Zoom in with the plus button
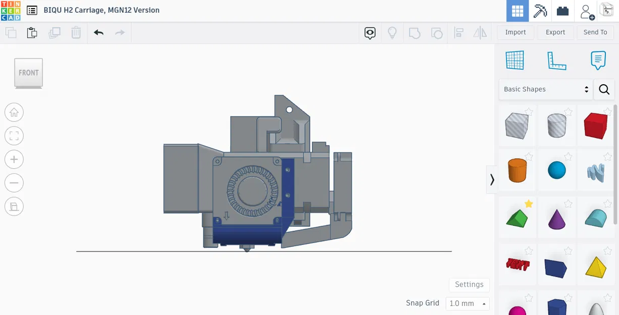Viewport: 619px width, 315px height. pos(14,159)
